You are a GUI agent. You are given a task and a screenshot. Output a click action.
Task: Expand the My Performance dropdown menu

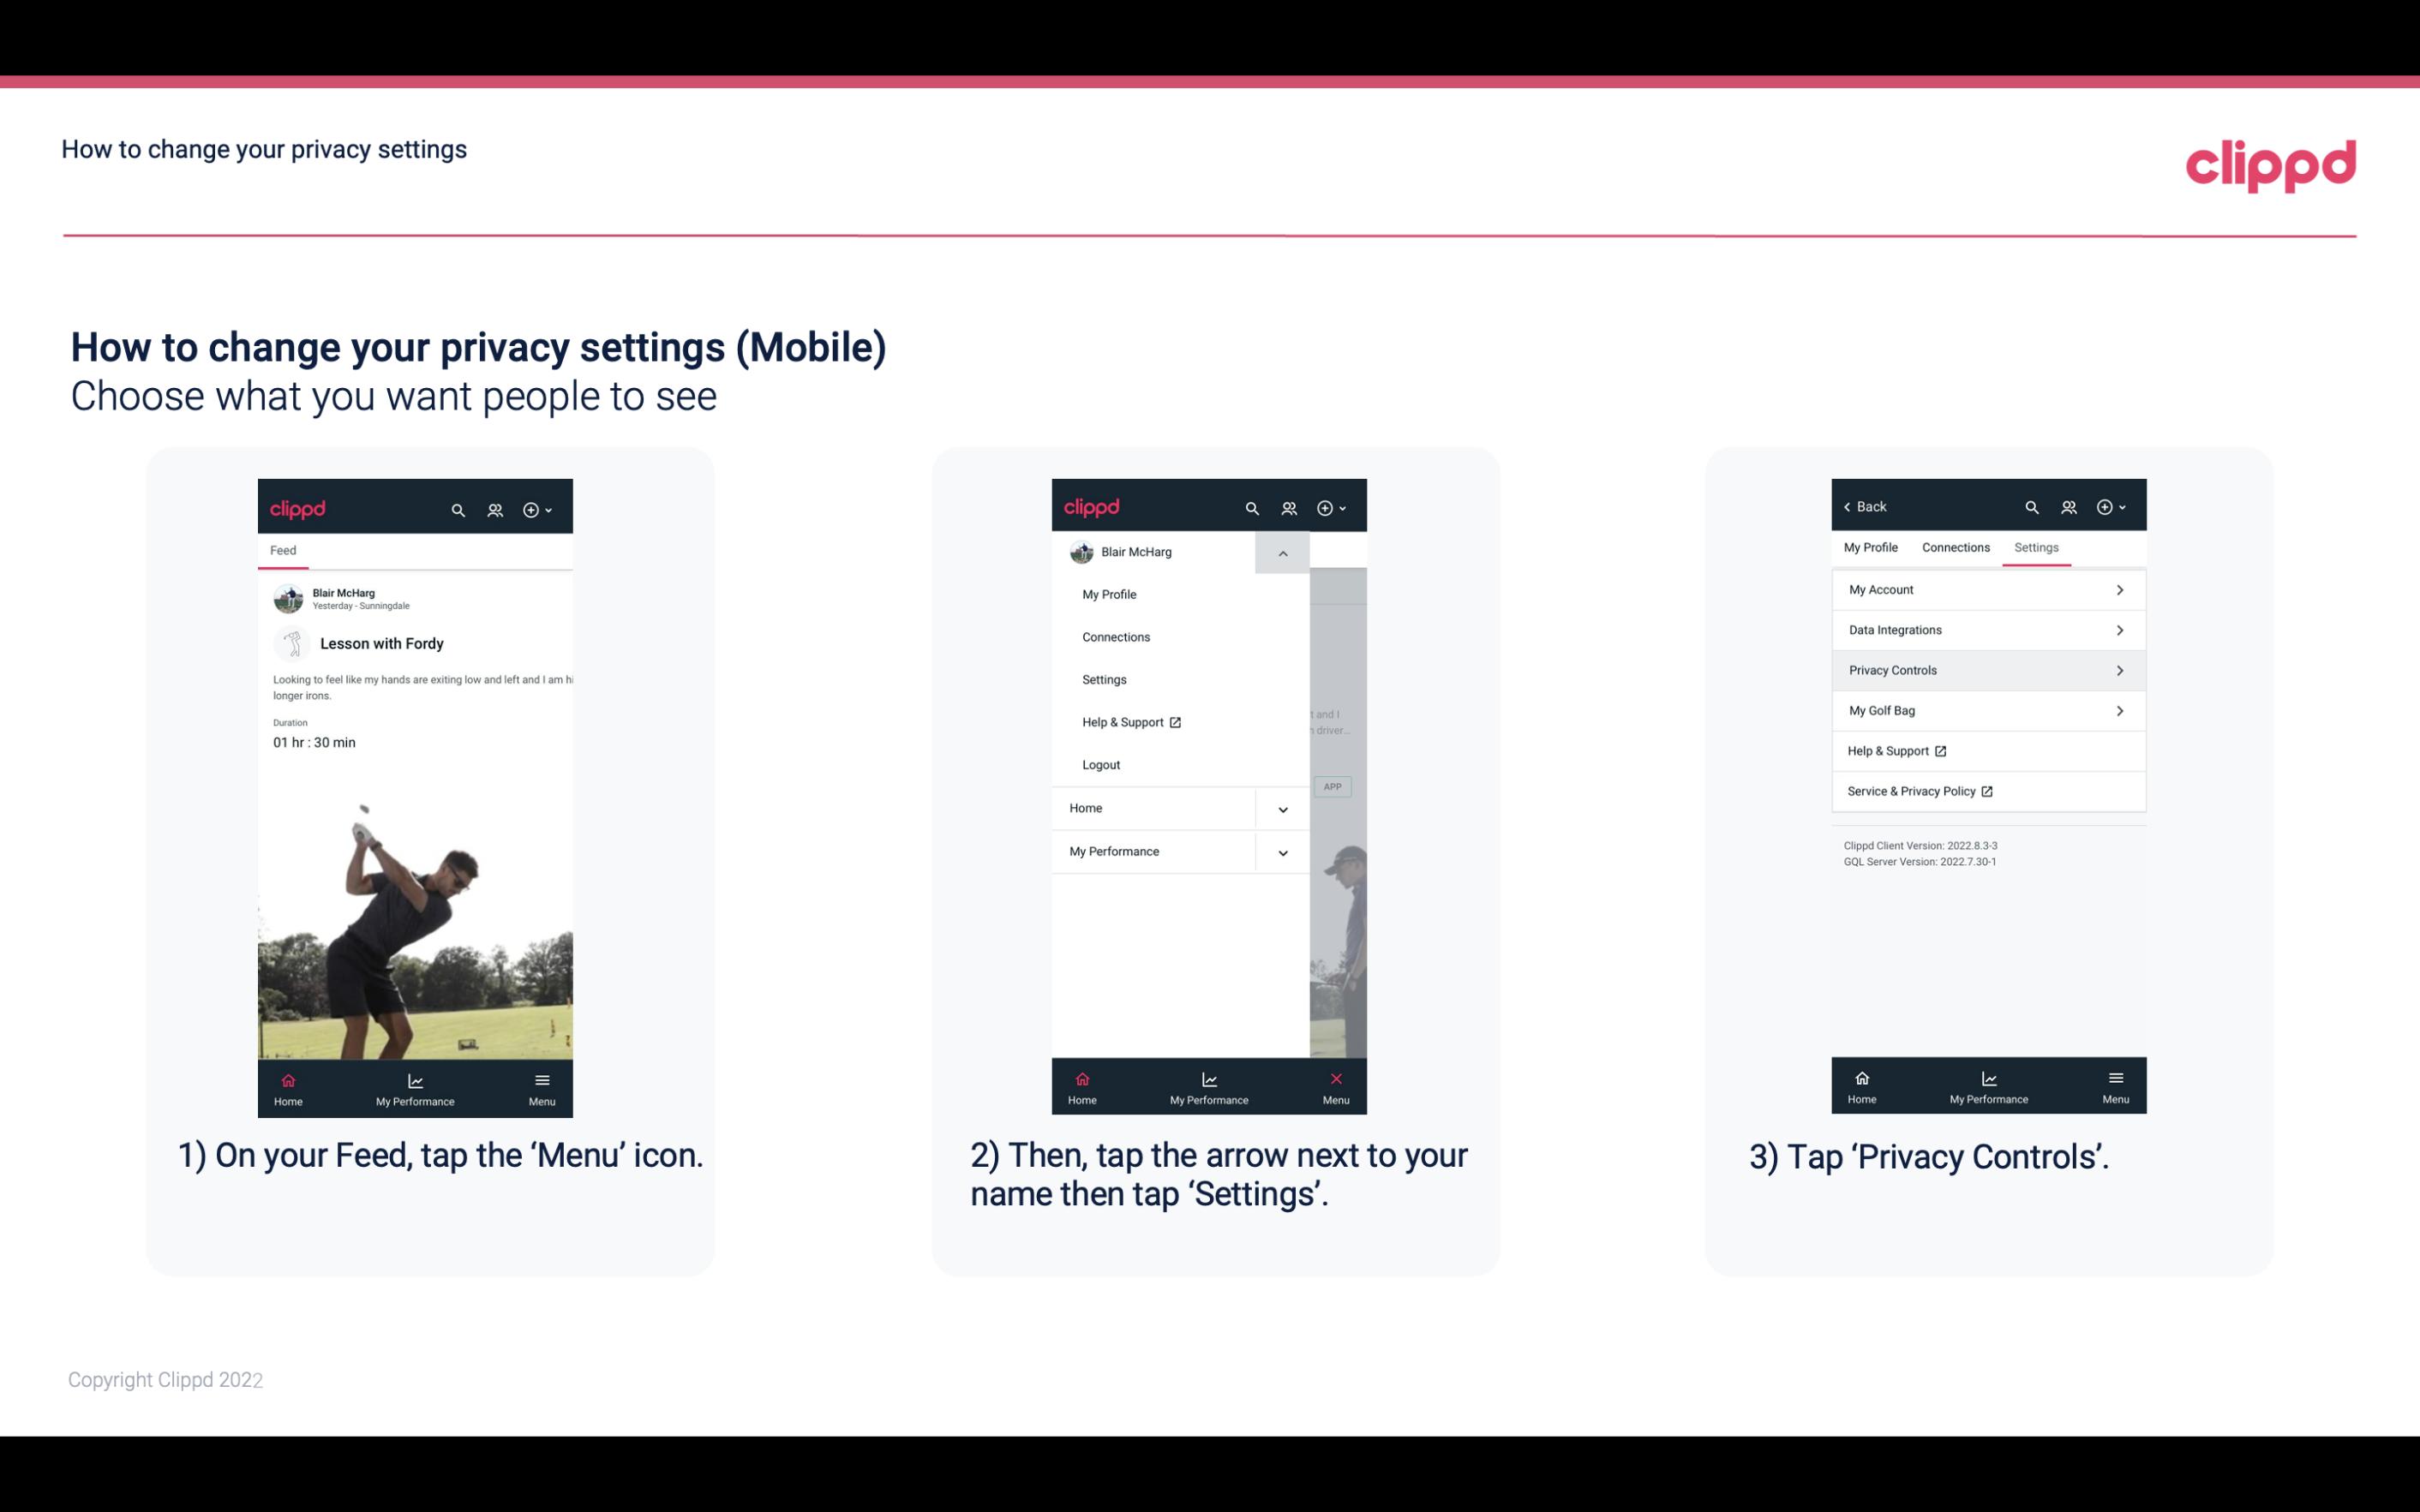tap(1282, 852)
